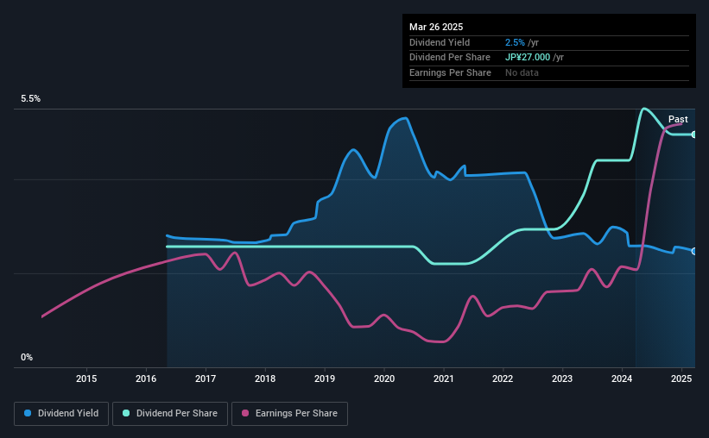Click the 2.5% dividend yield value
The image size is (709, 438).
515,42
